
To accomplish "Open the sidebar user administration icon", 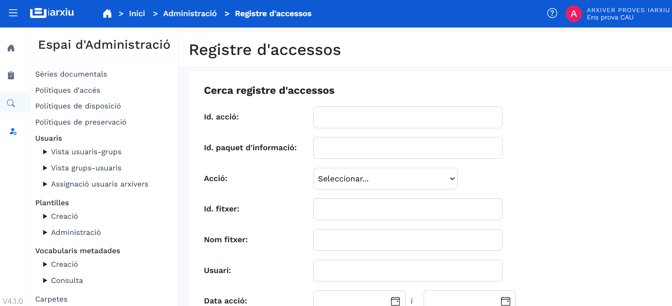I will 13,131.
